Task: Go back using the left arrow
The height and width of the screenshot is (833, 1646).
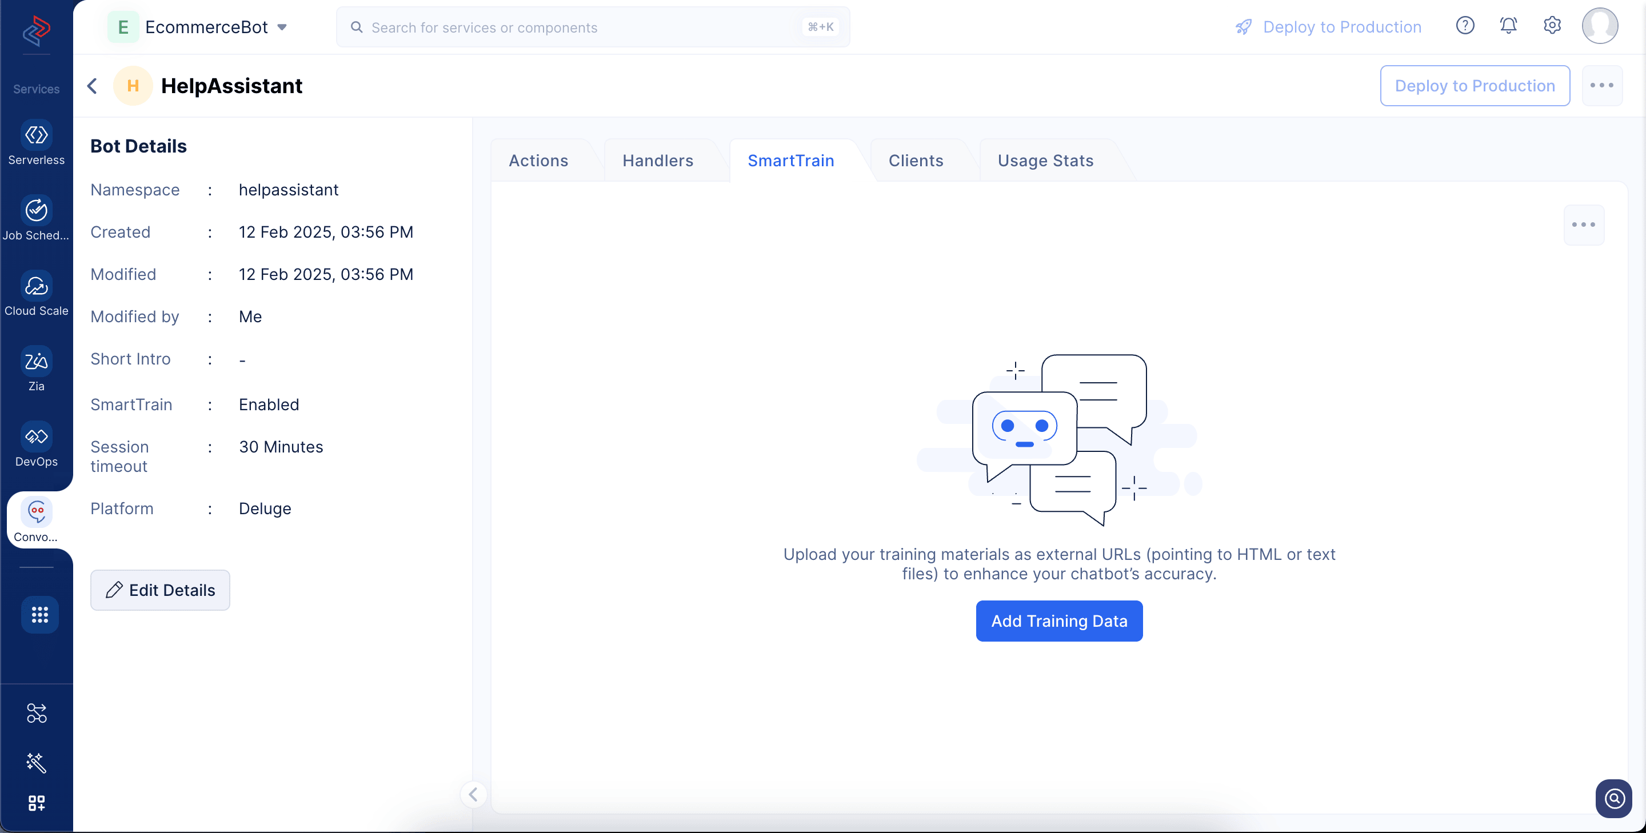Action: 93,86
